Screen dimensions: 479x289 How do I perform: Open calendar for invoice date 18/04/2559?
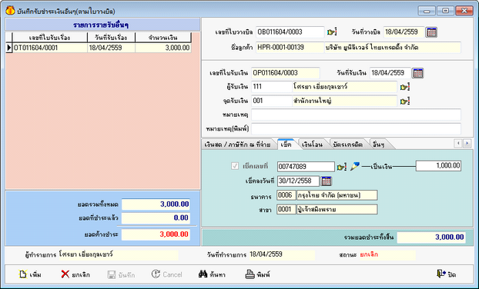coord(431,32)
